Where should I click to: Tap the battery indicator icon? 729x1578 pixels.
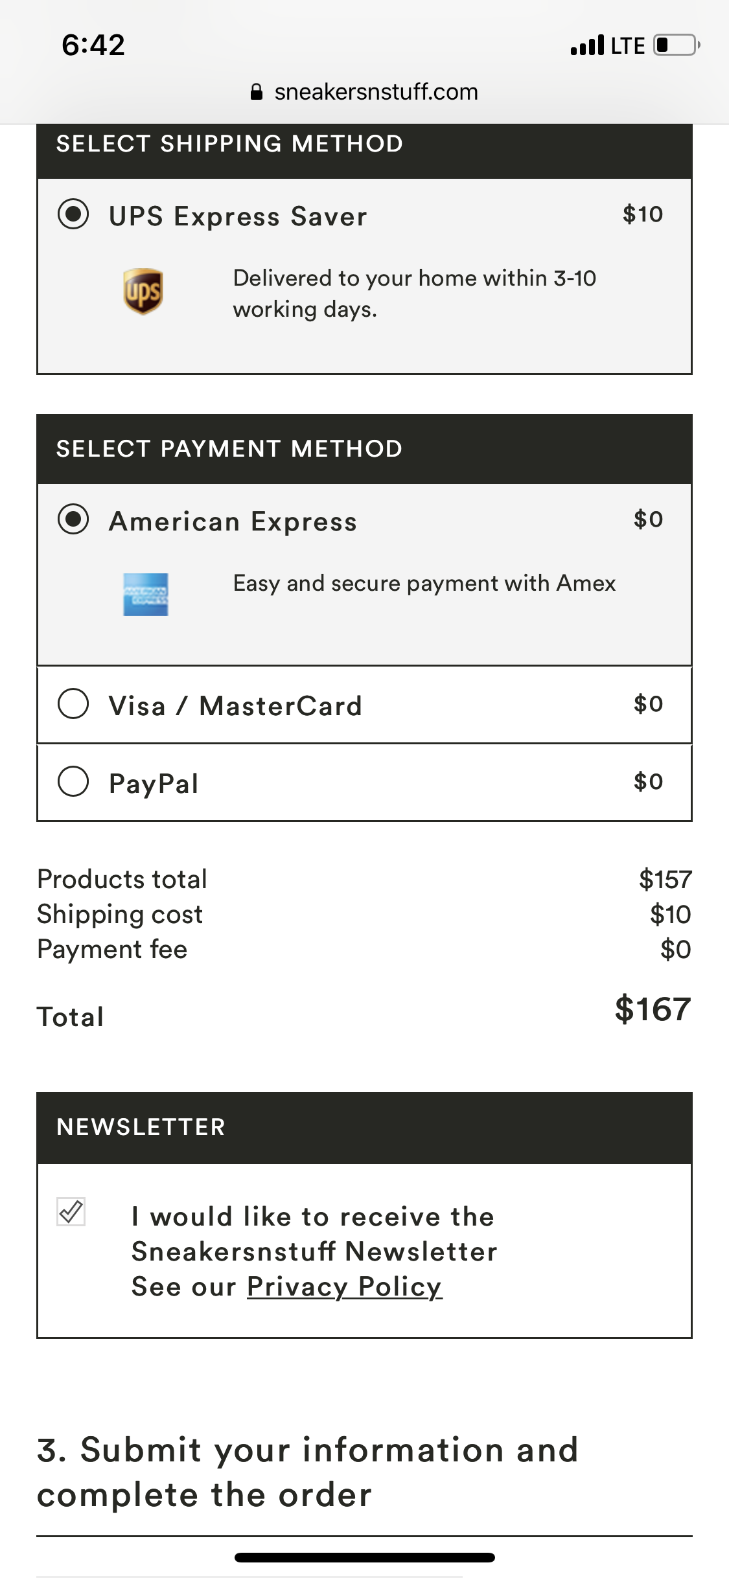point(676,45)
